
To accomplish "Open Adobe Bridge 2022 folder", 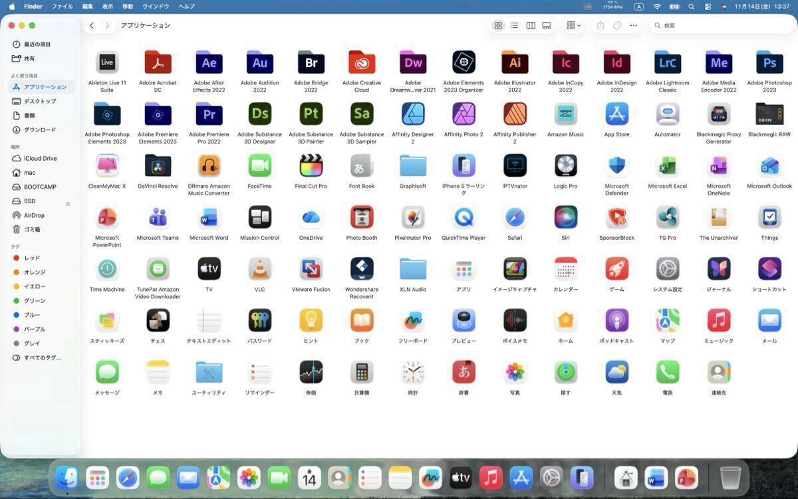I will point(311,62).
